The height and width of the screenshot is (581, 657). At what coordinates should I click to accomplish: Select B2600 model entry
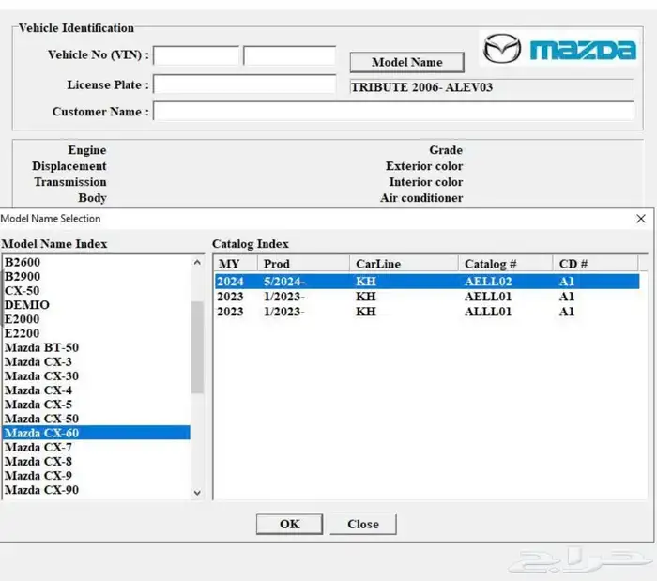tap(23, 263)
